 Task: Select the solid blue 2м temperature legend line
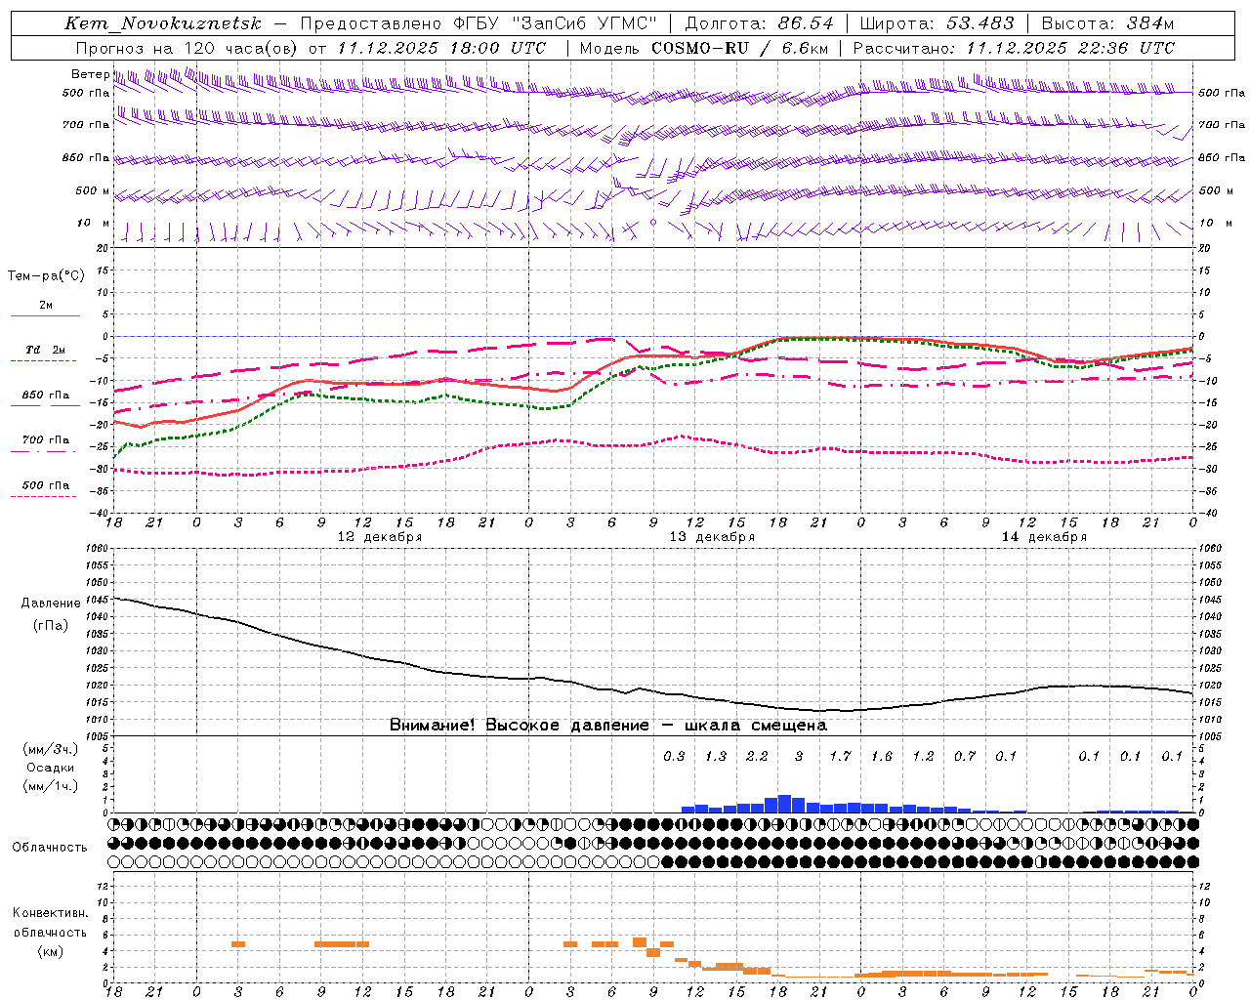(x=45, y=315)
